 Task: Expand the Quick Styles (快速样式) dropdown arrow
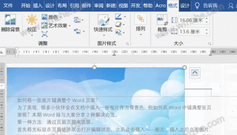click(x=104, y=35)
